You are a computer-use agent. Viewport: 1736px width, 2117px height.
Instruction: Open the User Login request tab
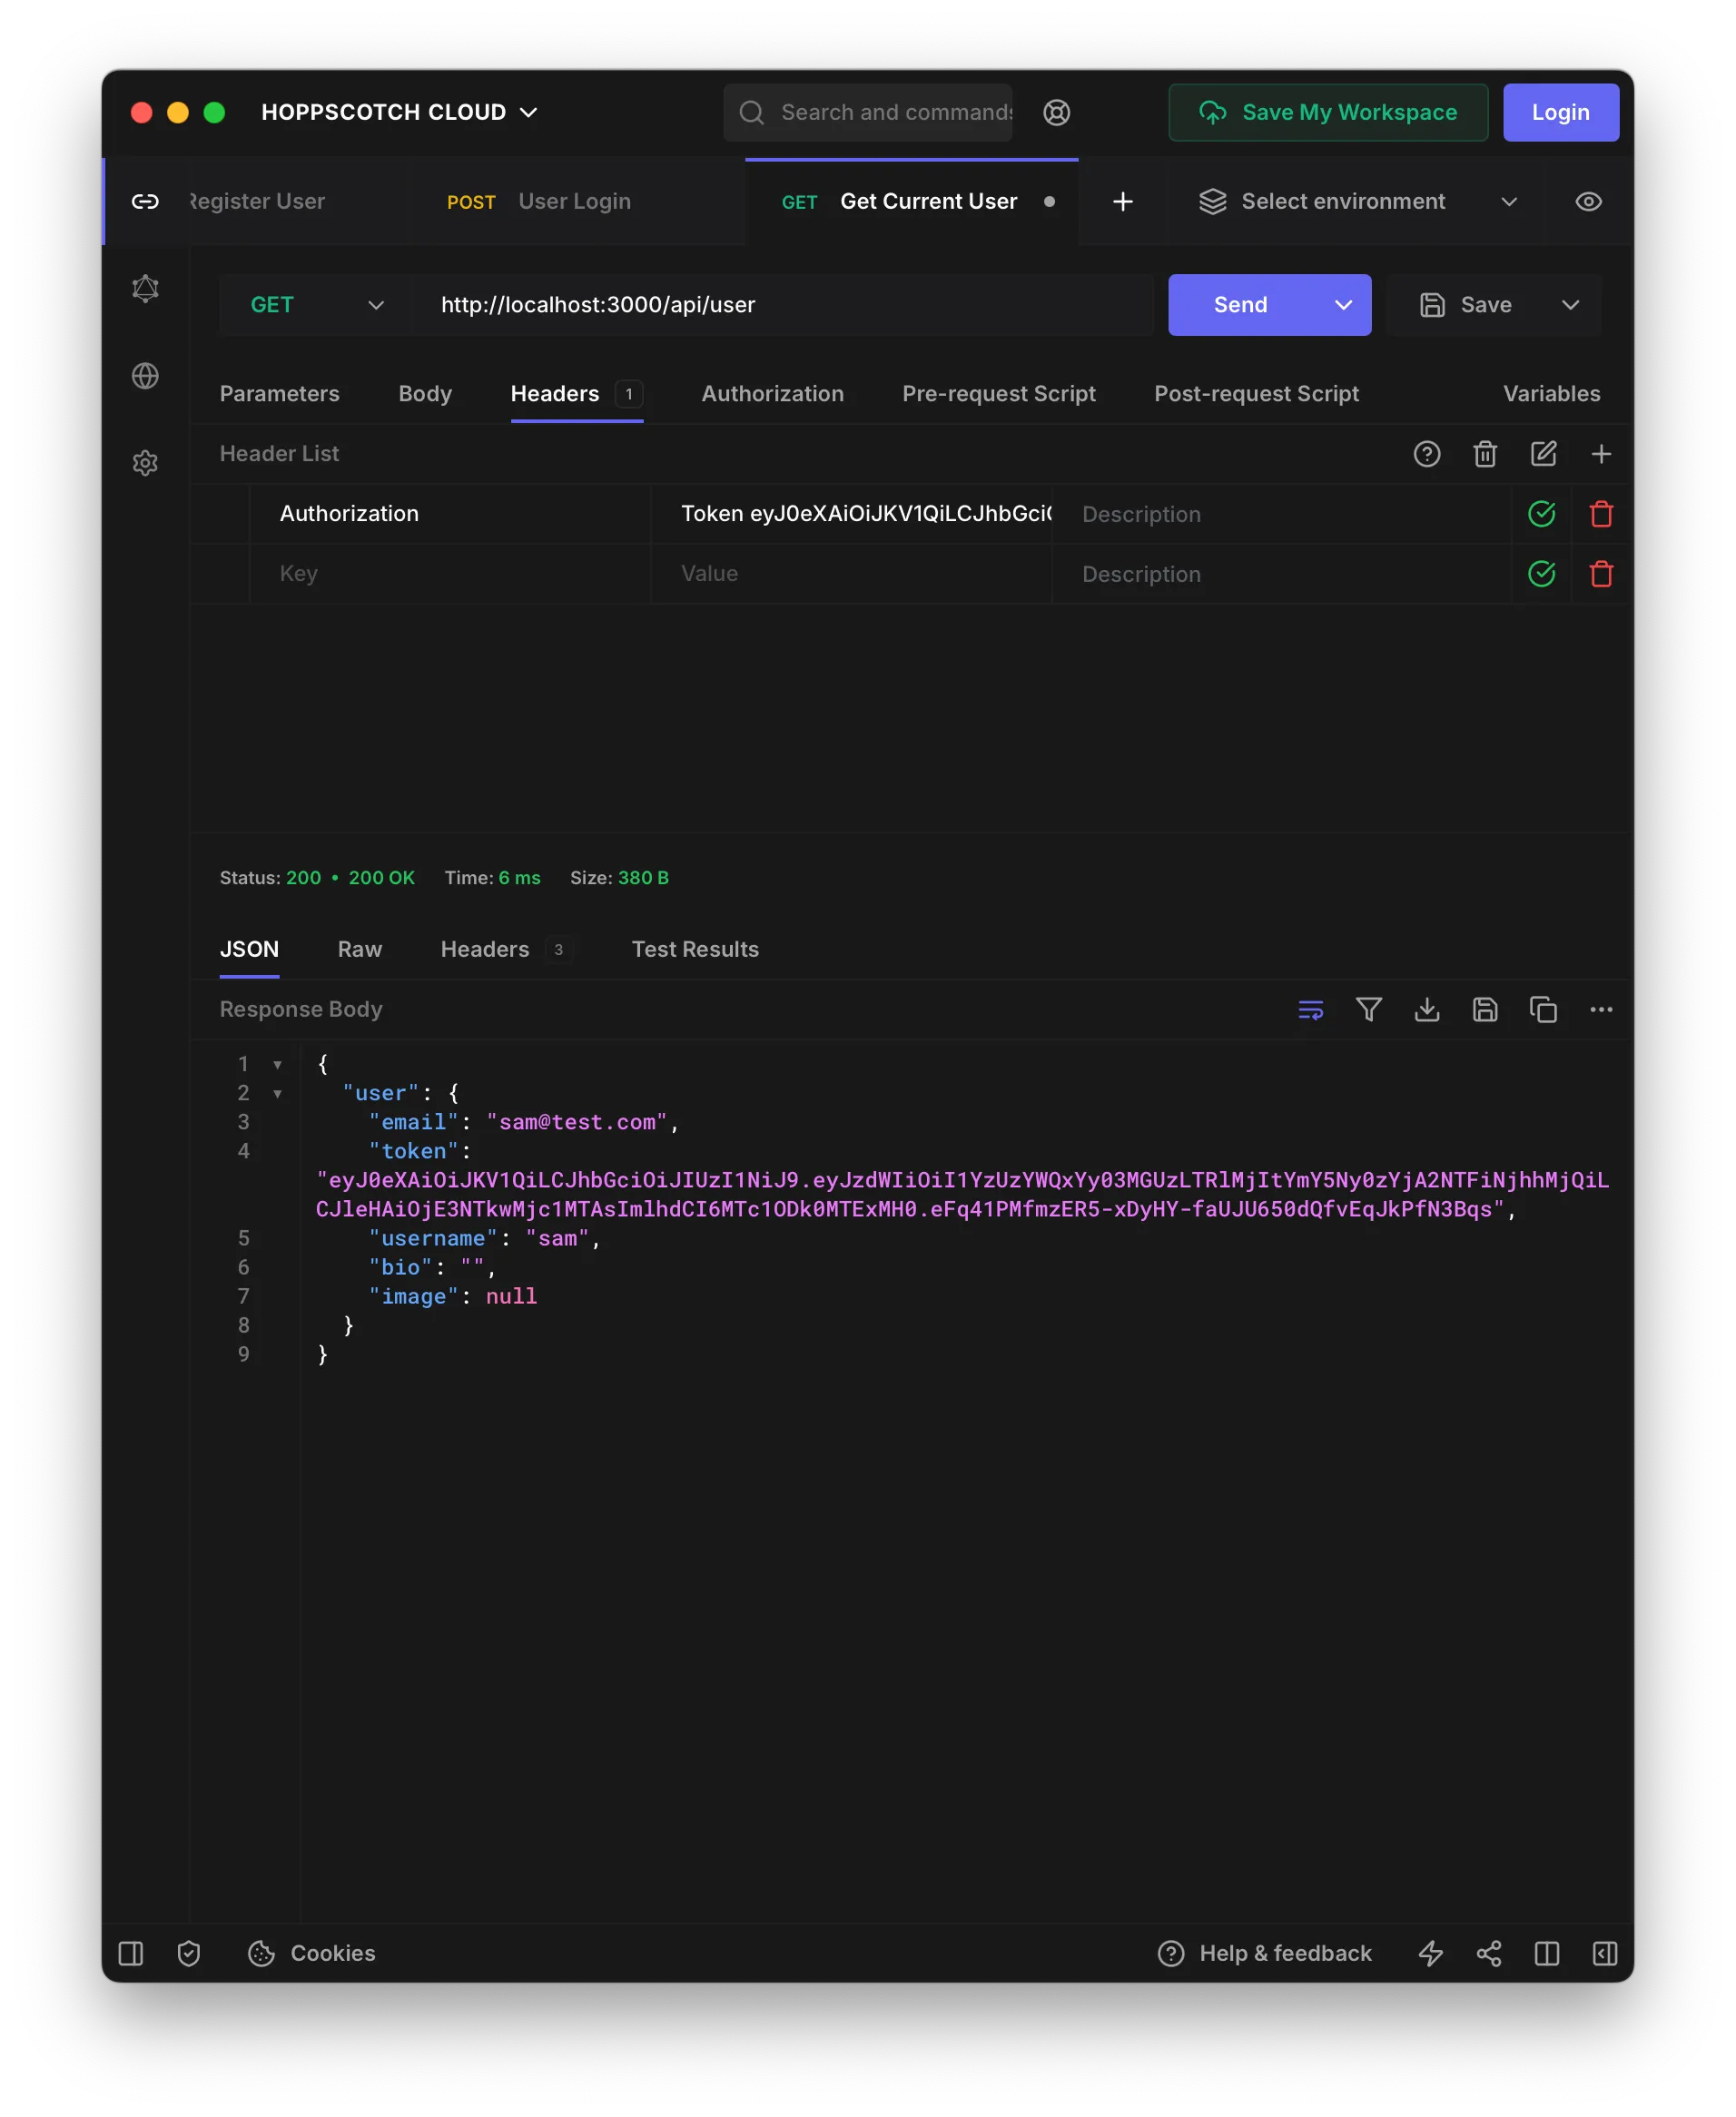coord(574,202)
